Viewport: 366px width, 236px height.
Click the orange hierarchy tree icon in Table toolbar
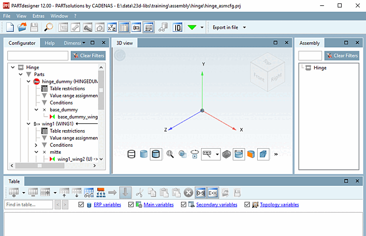(x=101, y=193)
